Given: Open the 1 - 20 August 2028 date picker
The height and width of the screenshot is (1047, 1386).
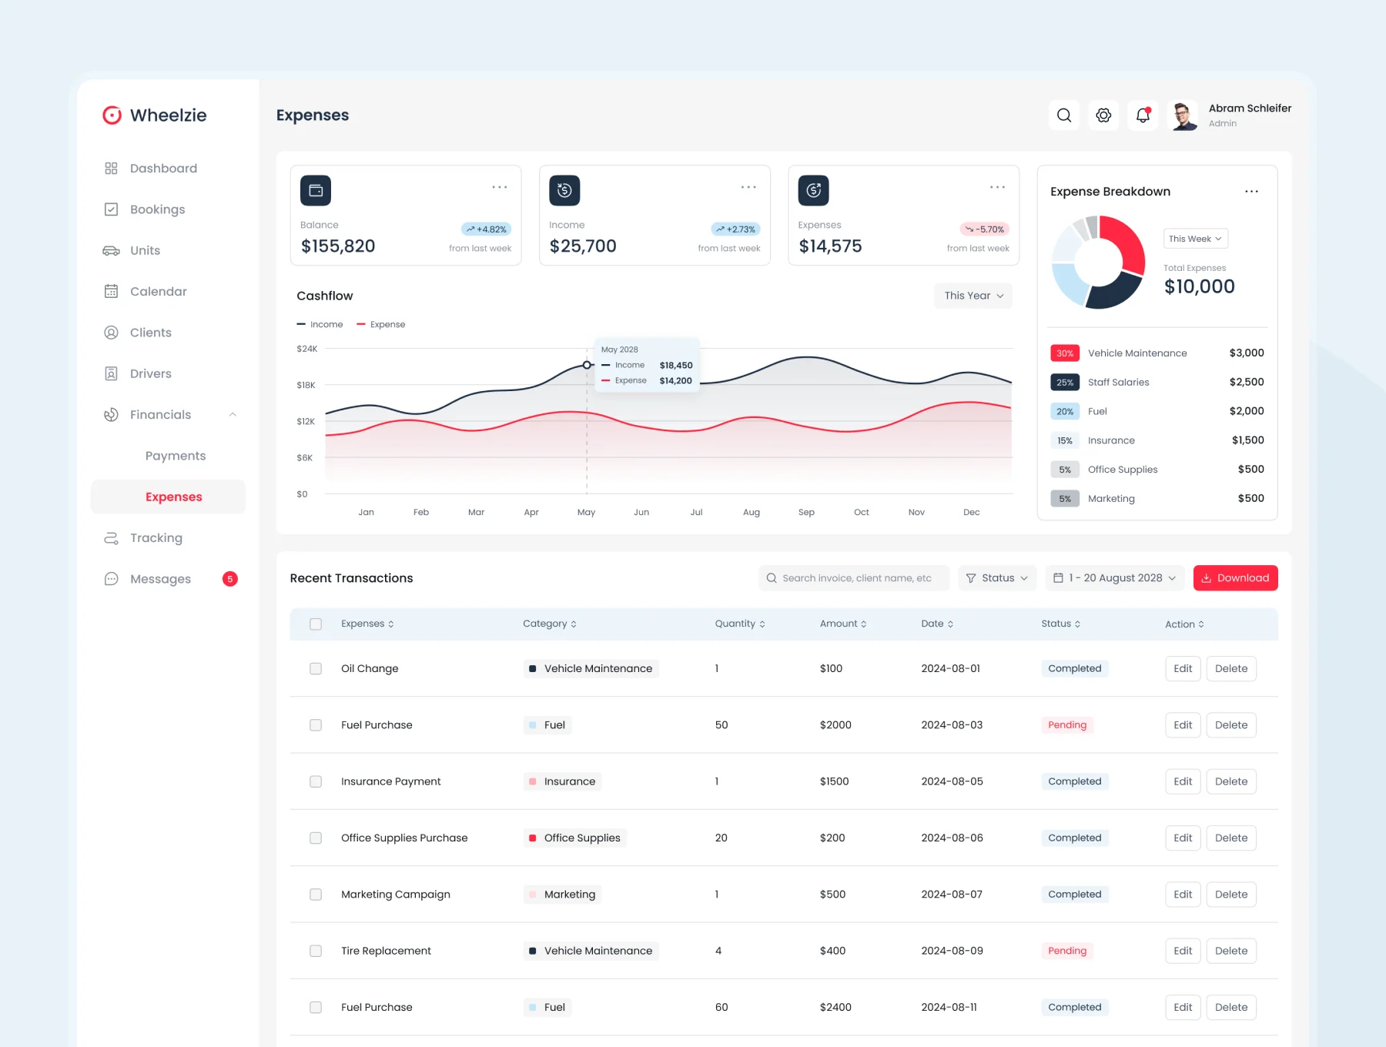Looking at the screenshot, I should point(1115,578).
